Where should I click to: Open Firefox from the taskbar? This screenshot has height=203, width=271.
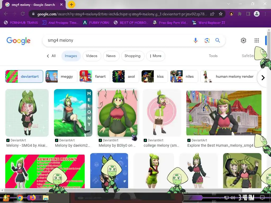[x=33, y=198]
